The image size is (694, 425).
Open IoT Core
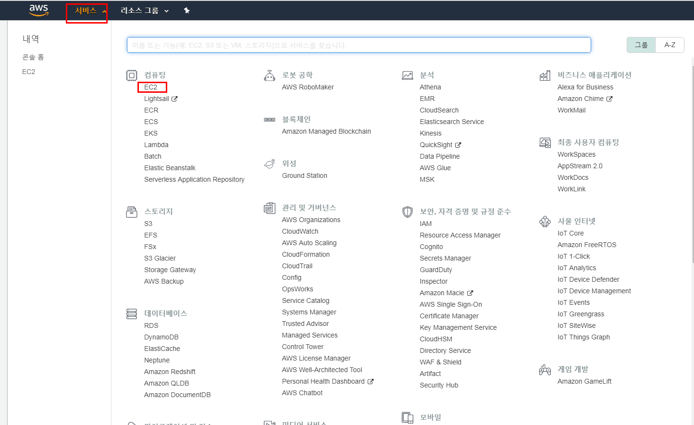tap(570, 233)
